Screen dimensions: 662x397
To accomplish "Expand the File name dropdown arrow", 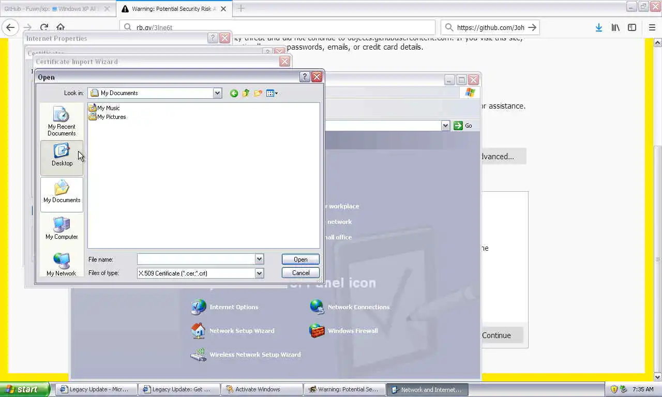I will 259,259.
